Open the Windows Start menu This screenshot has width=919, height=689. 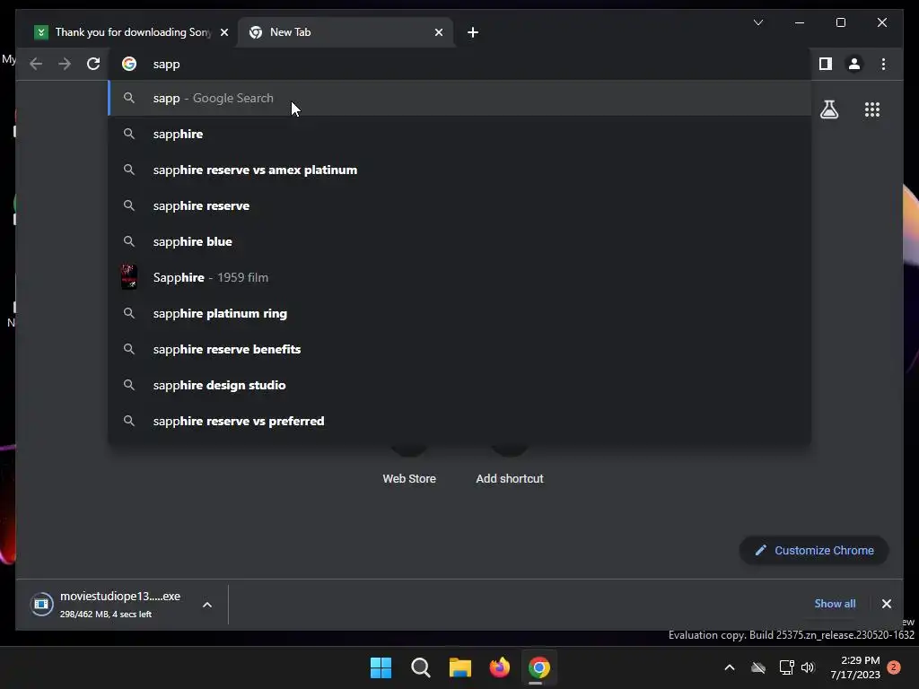(x=381, y=667)
